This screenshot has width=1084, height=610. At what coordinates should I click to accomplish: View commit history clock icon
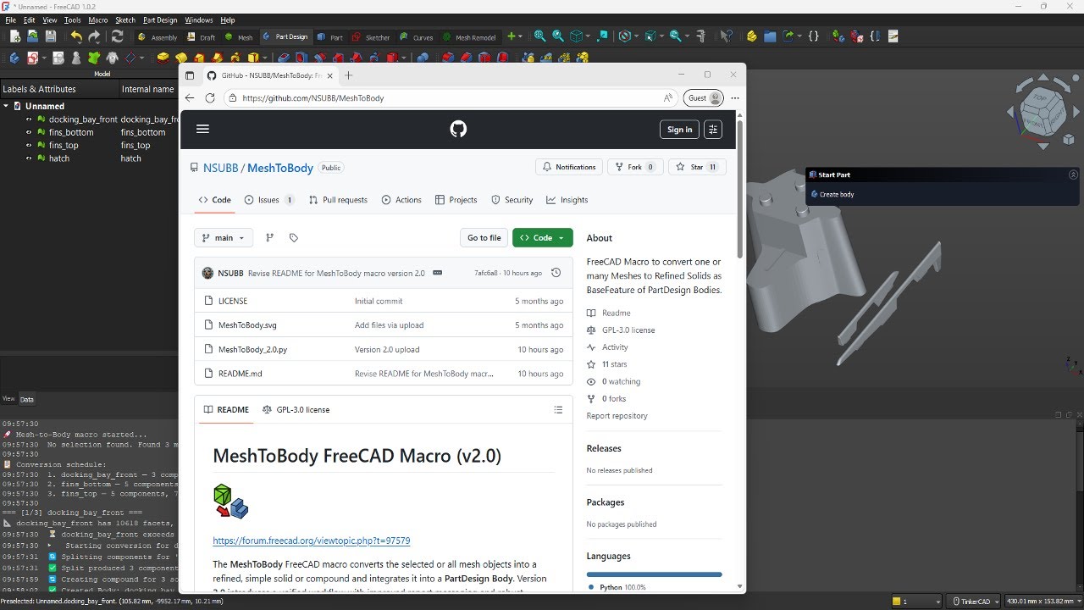click(556, 273)
